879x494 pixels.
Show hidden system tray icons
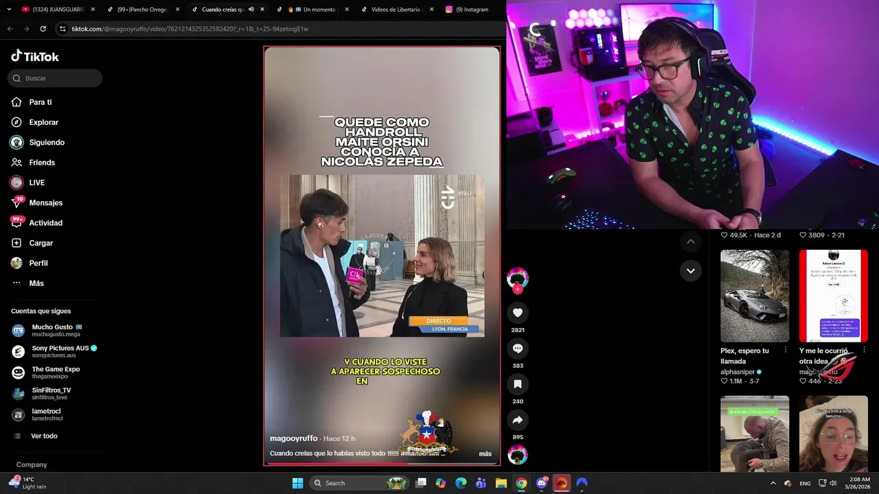(x=773, y=483)
